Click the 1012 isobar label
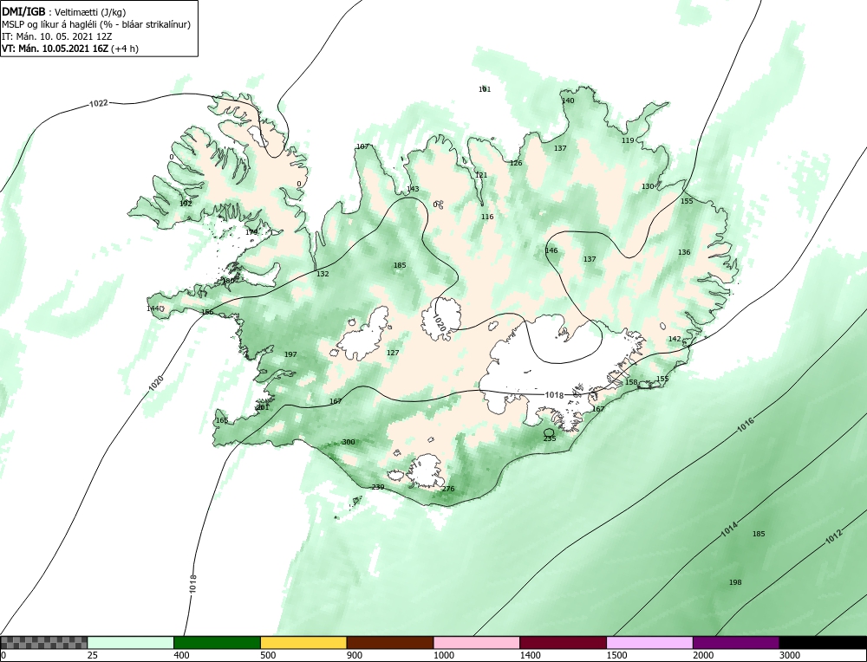This screenshot has width=867, height=662. click(x=834, y=537)
